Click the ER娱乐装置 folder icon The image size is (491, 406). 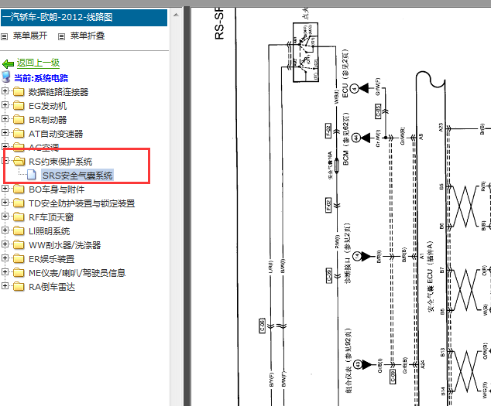pos(19,258)
